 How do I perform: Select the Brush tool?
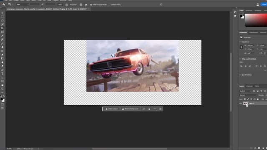[3, 43]
